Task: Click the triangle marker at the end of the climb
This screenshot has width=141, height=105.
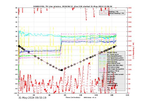Action: pos(116,46)
